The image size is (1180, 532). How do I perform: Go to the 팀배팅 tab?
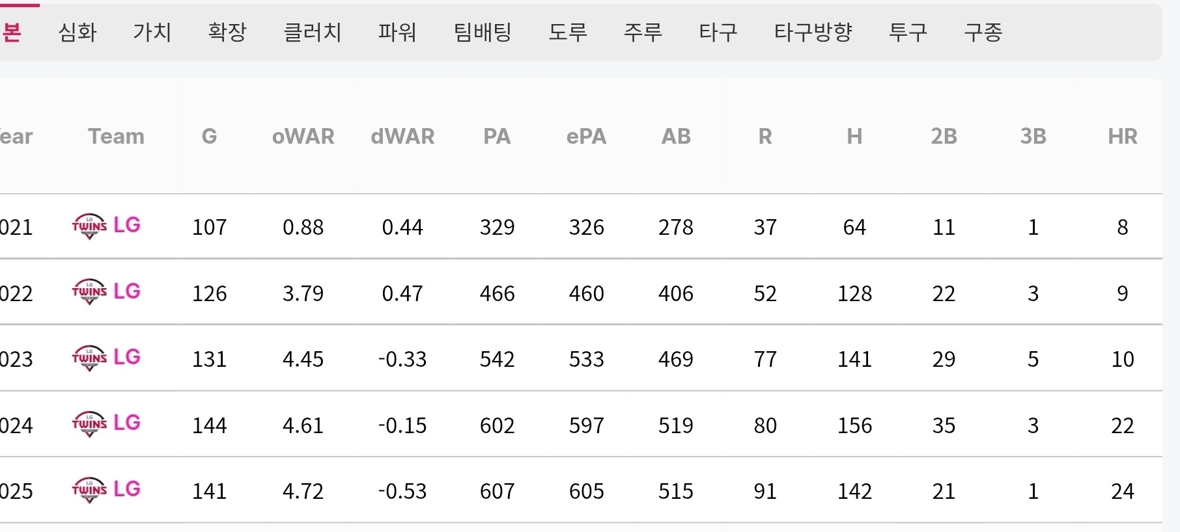pyautogui.click(x=483, y=32)
